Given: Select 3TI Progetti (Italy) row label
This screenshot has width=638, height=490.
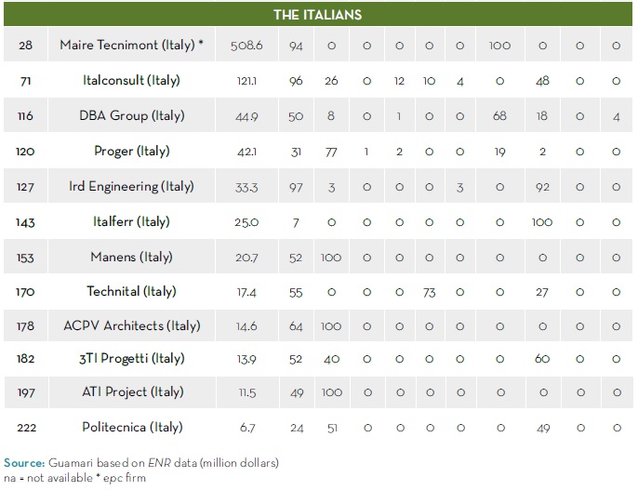Looking at the screenshot, I should pyautogui.click(x=131, y=359).
